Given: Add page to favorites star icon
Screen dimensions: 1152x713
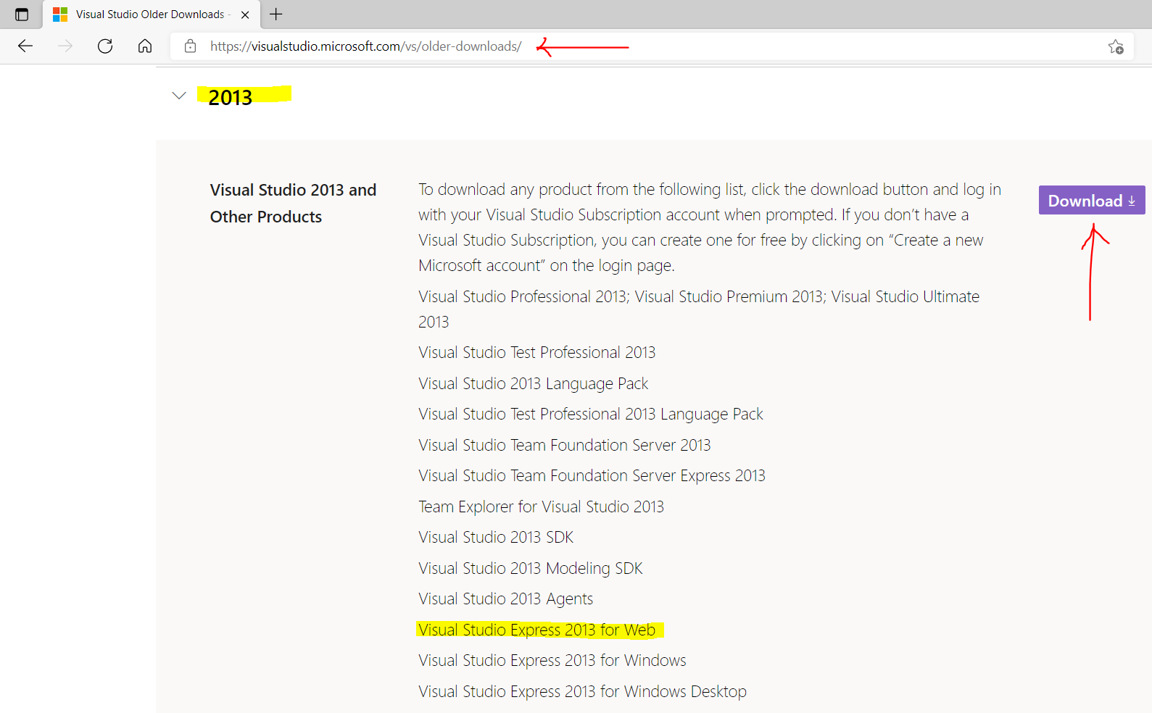Looking at the screenshot, I should pos(1116,47).
